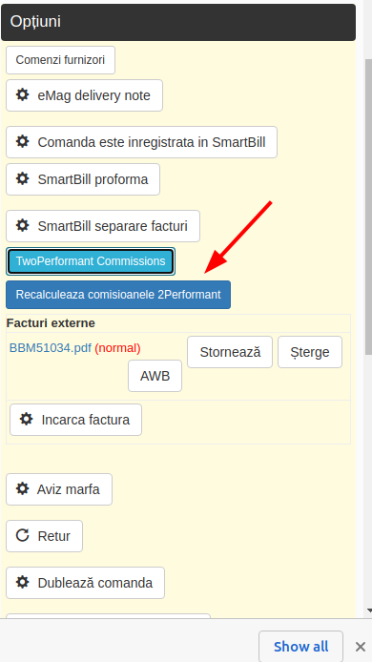Click gear icon on eMag delivery note
This screenshot has width=372, height=662.
point(22,95)
